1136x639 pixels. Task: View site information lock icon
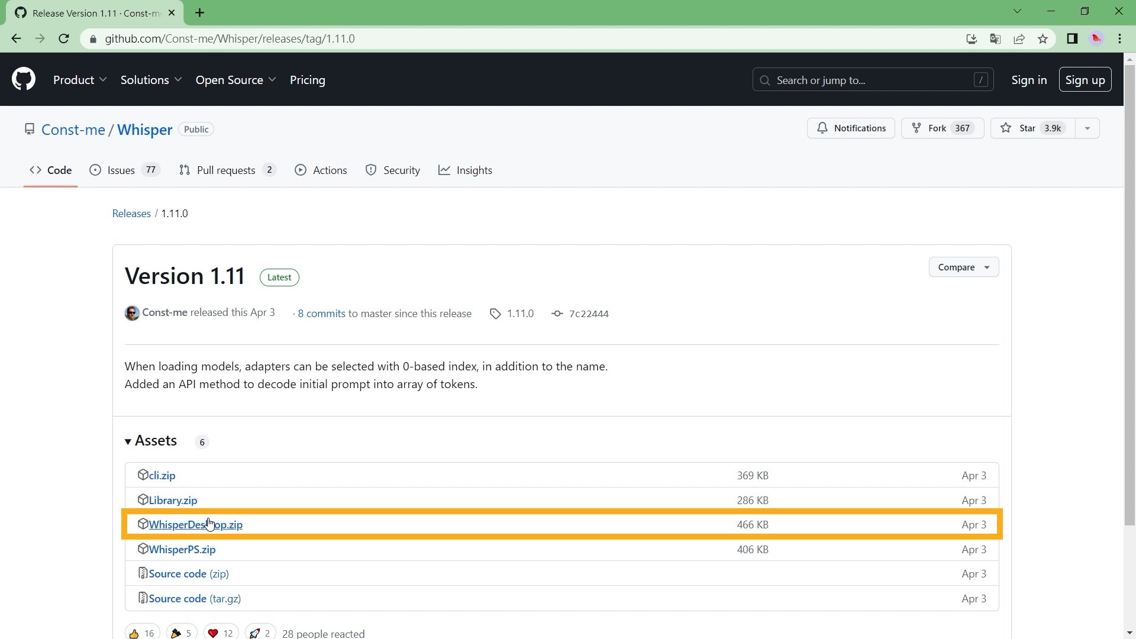click(x=92, y=38)
